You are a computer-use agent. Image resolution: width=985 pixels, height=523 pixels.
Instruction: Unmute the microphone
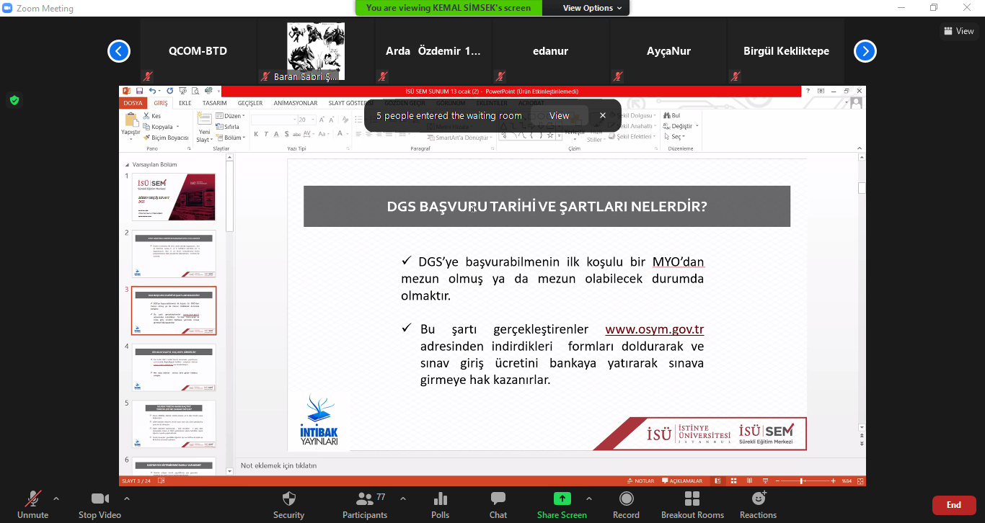click(32, 499)
